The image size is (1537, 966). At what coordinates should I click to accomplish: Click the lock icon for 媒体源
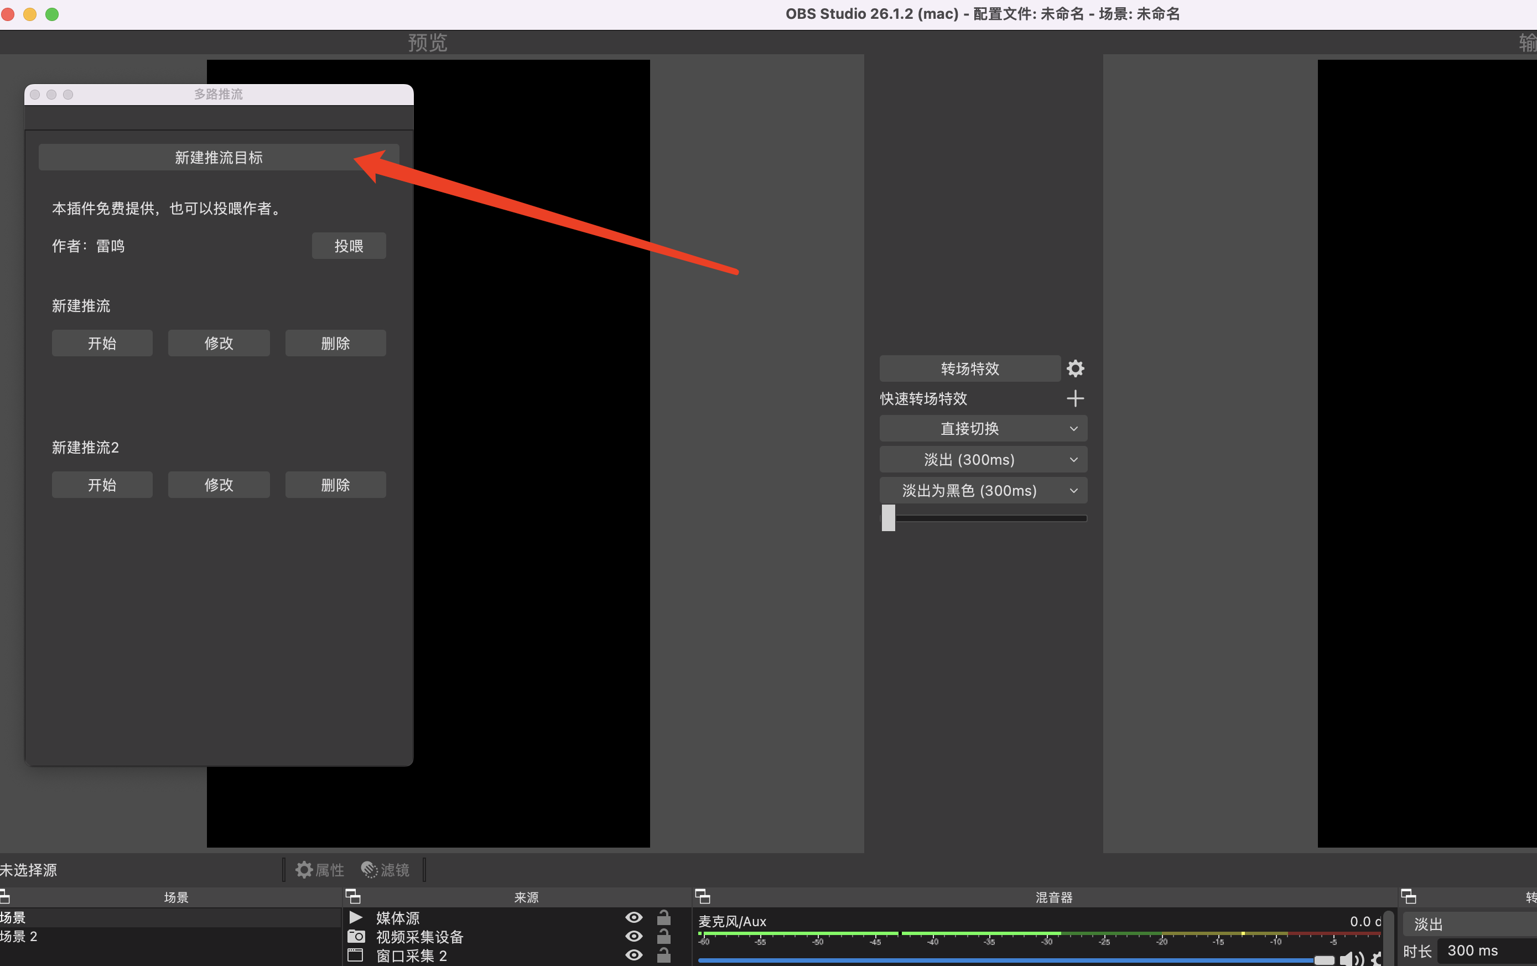tap(664, 917)
